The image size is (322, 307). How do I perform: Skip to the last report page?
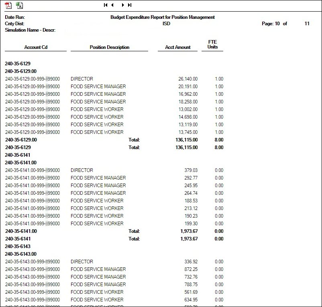coord(129,5)
